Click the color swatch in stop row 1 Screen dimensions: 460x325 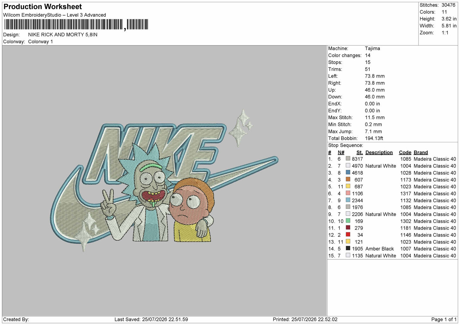tap(348, 159)
